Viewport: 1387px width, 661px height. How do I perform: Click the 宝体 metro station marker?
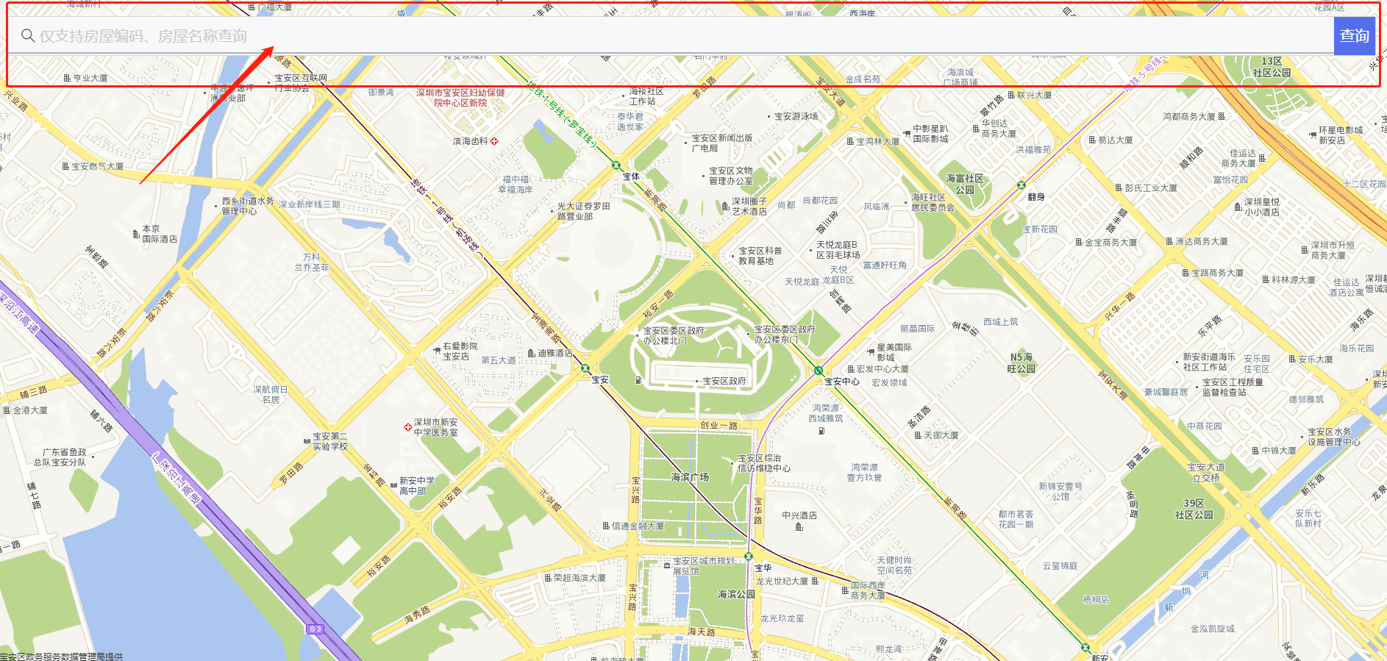616,165
